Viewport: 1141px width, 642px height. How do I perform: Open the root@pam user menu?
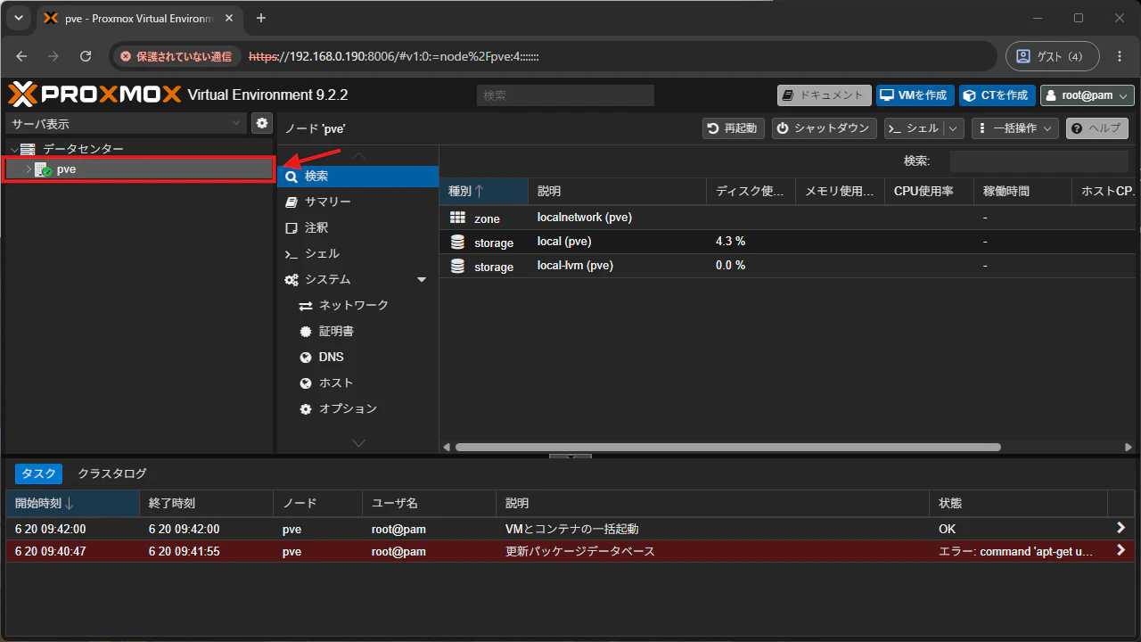tap(1088, 95)
